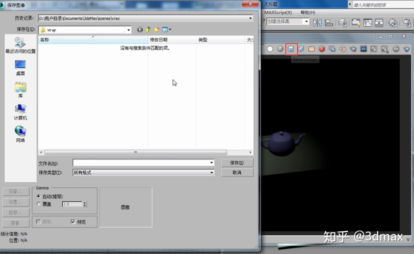
Task: Select the 自动(推荐) Gamma radio button
Action: pyautogui.click(x=38, y=196)
